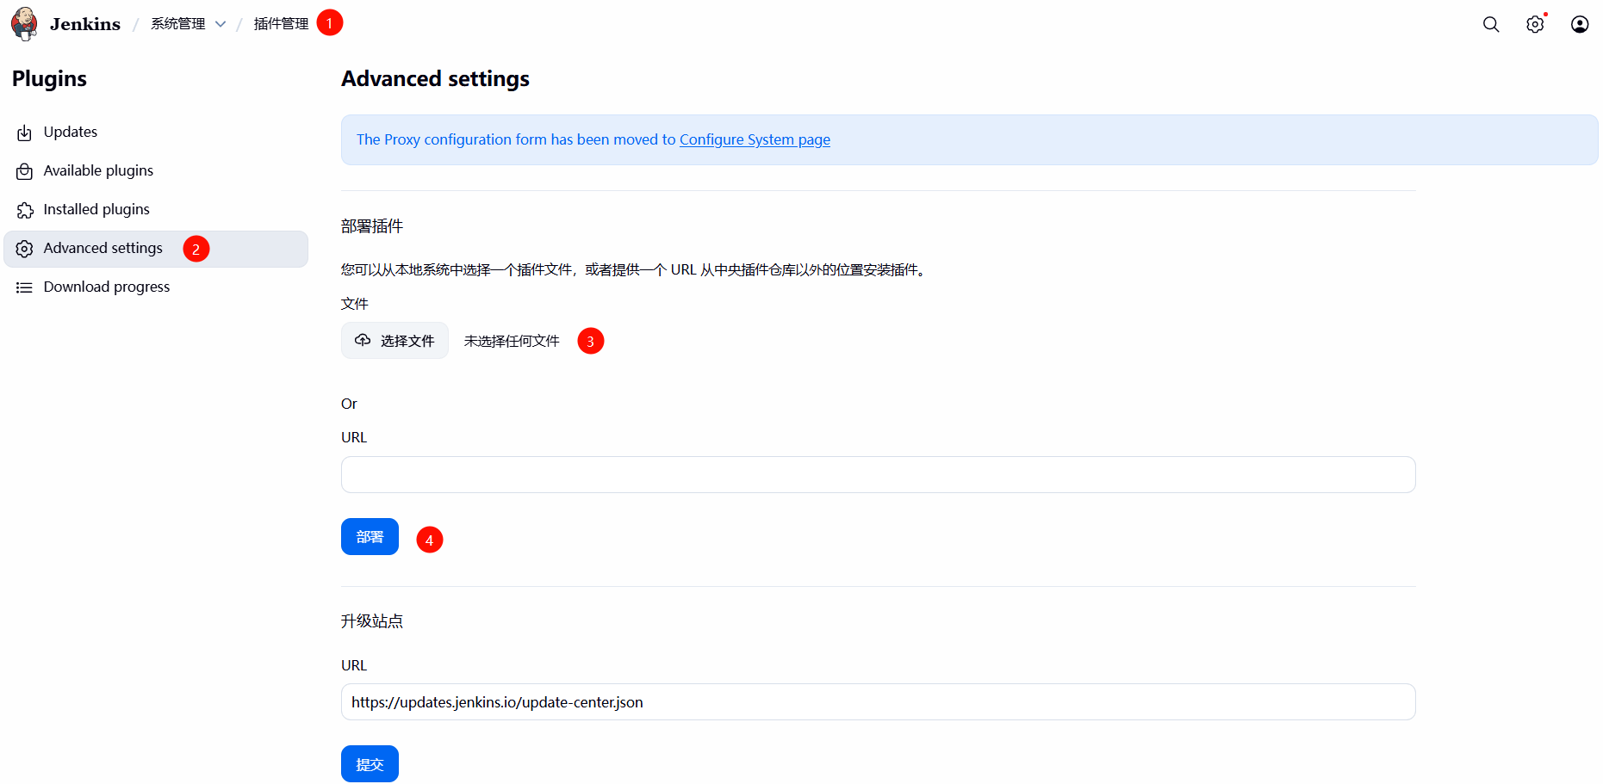Open the Installed plugins page
Image resolution: width=1603 pixels, height=784 pixels.
pyautogui.click(x=96, y=210)
